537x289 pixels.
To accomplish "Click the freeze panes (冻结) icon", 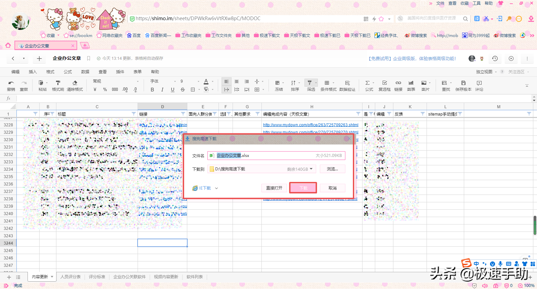I will coord(278,83).
